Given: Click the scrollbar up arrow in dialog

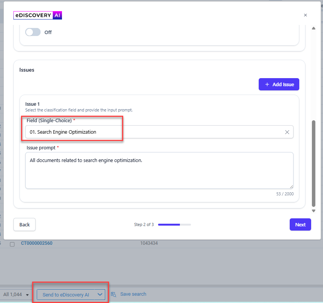Looking at the screenshot, I should 313,28.
